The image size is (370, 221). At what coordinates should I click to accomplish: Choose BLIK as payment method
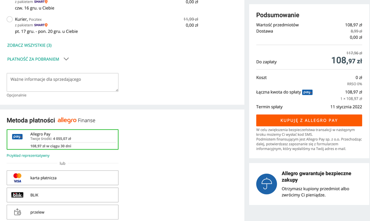pyautogui.click(x=62, y=195)
